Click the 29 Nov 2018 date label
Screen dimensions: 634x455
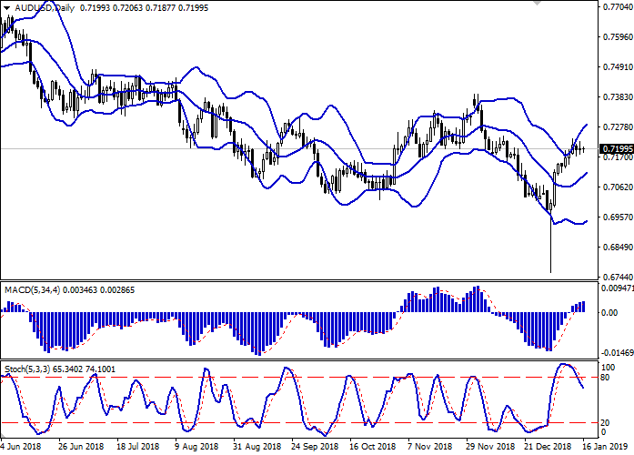490,447
